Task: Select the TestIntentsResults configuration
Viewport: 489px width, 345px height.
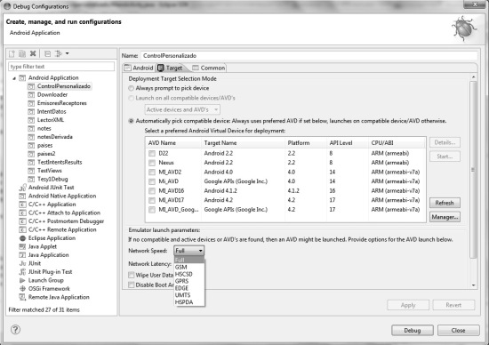Action: tap(60, 162)
